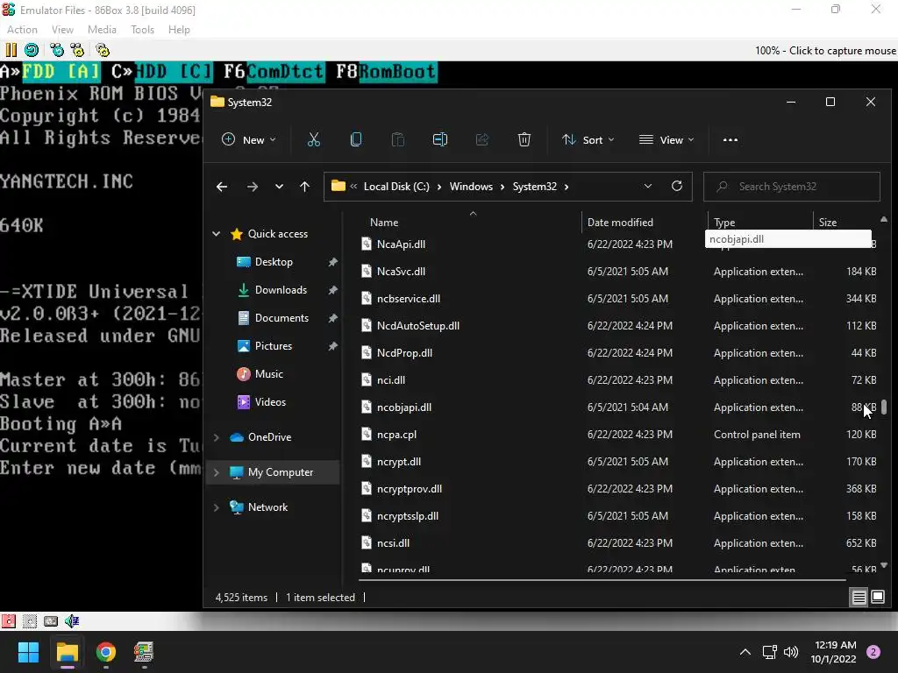Open the Sort dropdown
The height and width of the screenshot is (673, 898).
[x=588, y=139]
